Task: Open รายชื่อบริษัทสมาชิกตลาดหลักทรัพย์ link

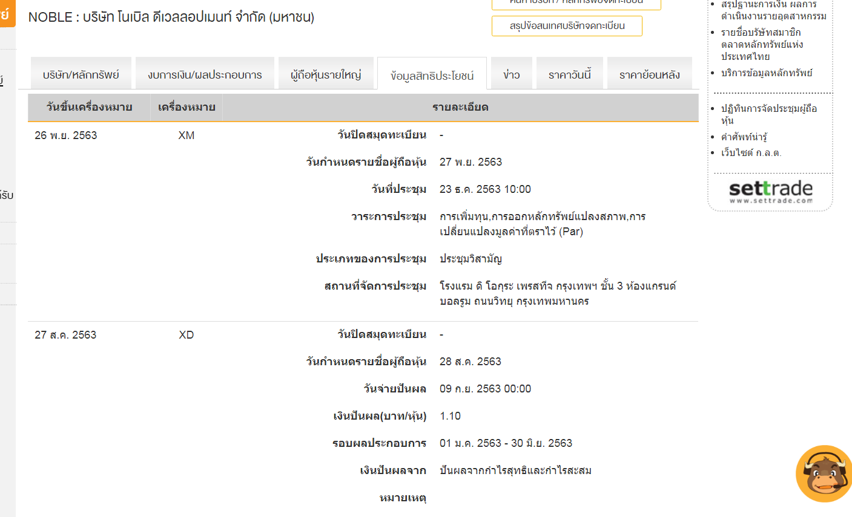Action: (762, 44)
